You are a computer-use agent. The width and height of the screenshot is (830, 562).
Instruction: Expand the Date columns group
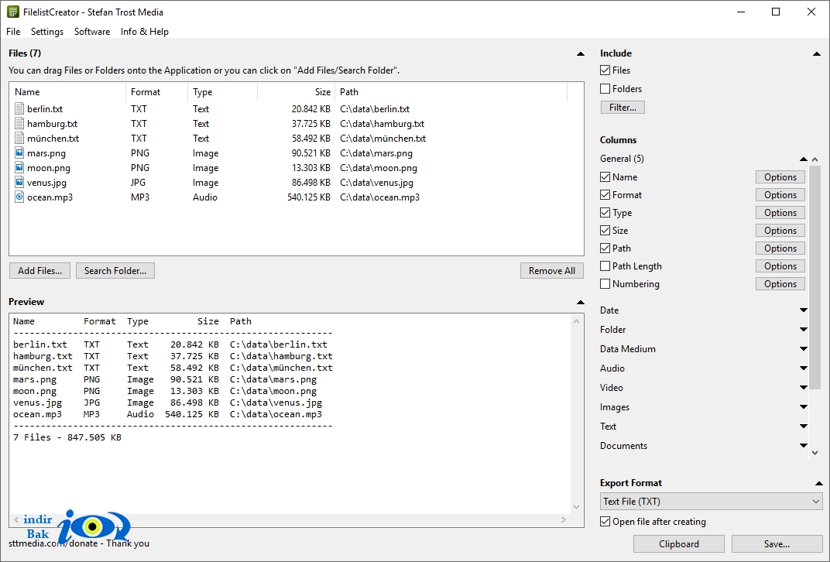(803, 310)
